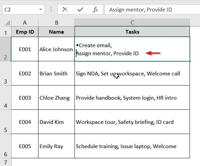Select row 7 header
Viewport: 200px width, 166px height.
5,162
